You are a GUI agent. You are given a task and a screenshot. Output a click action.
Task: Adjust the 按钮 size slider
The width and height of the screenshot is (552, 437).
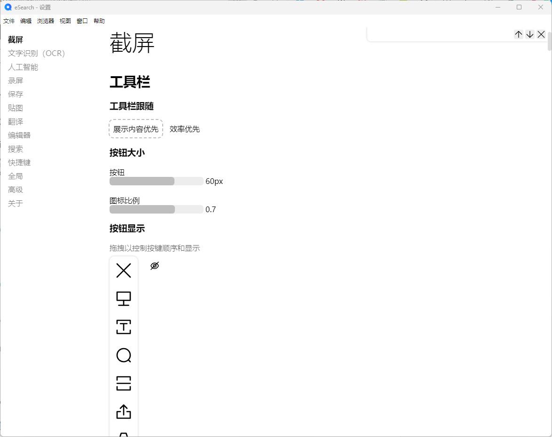tap(156, 181)
